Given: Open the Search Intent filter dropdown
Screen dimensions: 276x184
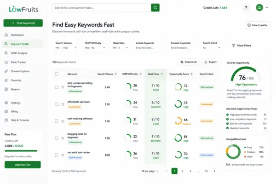Looking at the screenshot, I should click(x=212, y=48).
